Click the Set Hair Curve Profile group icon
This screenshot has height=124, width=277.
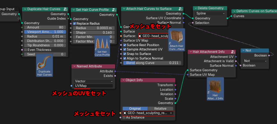(x=114, y=10)
